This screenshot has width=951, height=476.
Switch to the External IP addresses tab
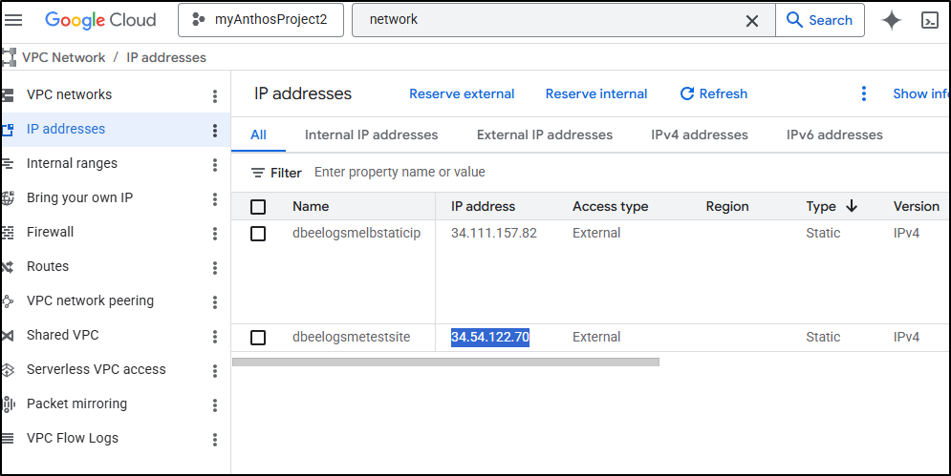pos(545,135)
